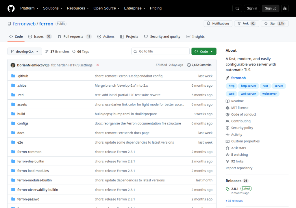The width and height of the screenshot is (296, 208).
Task: Click the Sign up button
Action: pos(271,8)
